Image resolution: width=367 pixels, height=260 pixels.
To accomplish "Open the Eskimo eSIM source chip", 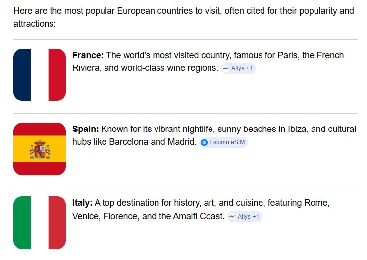I will click(x=223, y=142).
